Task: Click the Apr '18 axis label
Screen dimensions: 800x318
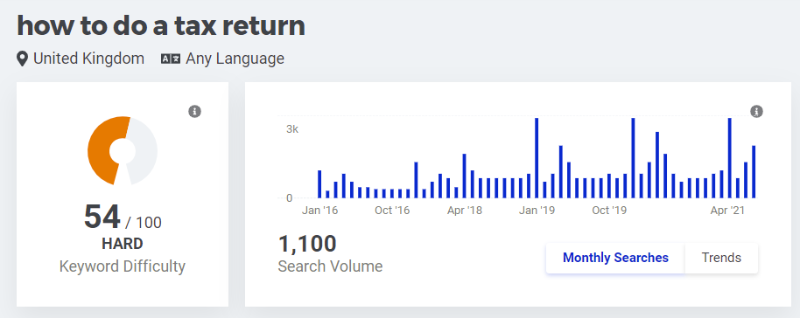Action: 464,211
